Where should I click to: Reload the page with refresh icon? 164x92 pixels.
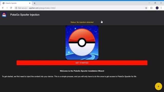click(x=11, y=8)
